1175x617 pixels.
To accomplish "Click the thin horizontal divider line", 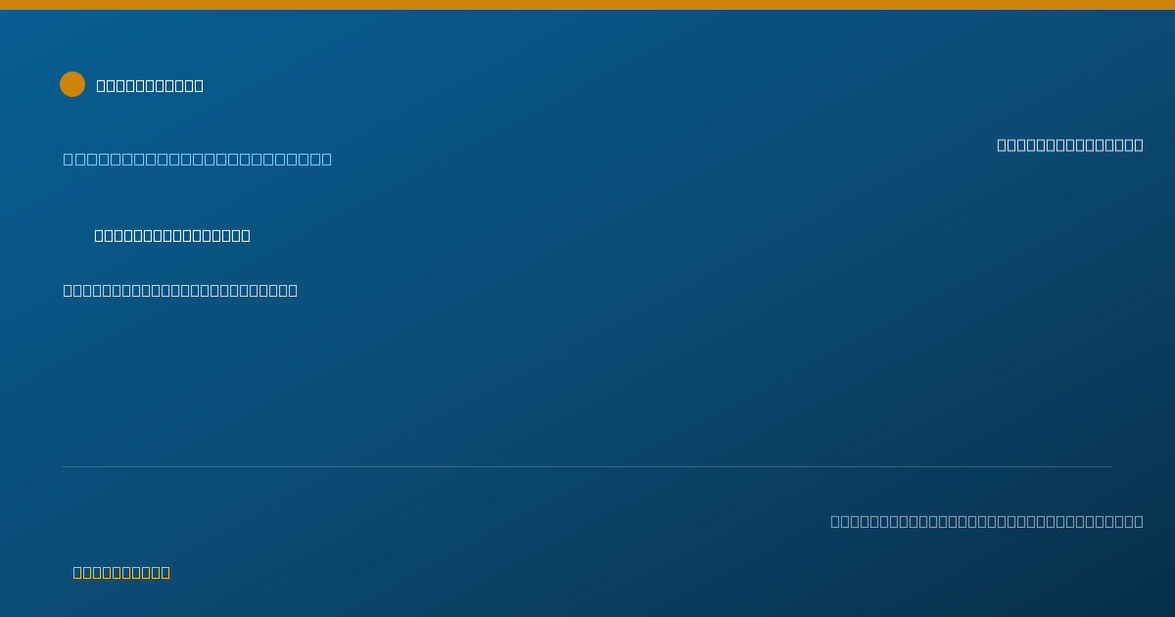I will tap(587, 466).
